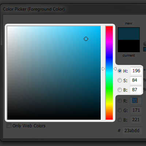This screenshot has width=146, height=146.
Task: Click the left hue slider arrow handle
Action: tap(103, 69)
